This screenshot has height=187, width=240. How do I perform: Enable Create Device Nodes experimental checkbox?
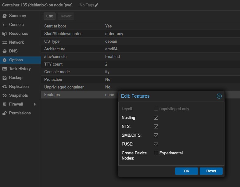pos(156,153)
